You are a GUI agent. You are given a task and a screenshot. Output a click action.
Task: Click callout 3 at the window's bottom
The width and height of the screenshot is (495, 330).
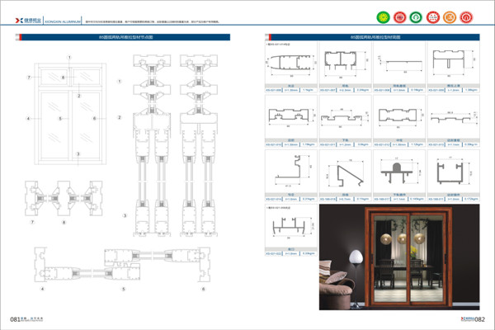(78, 154)
